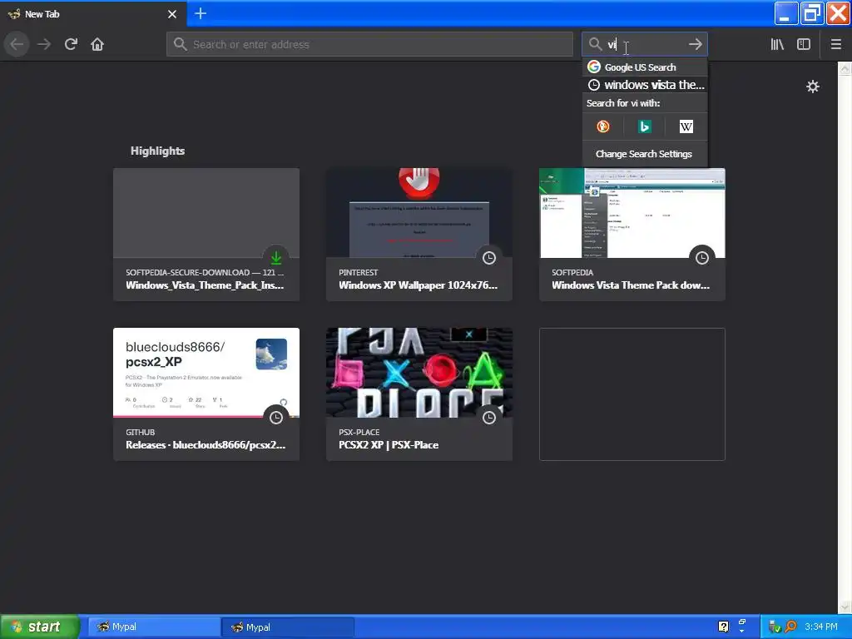Screen dimensions: 852x639
Task: Click history clock icon on PSX-Place card
Action: tap(489, 418)
